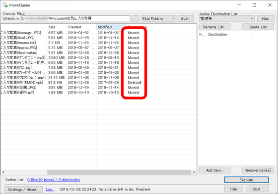The image size is (278, 194).
Task: Click the Delete List button
Action: (258, 27)
